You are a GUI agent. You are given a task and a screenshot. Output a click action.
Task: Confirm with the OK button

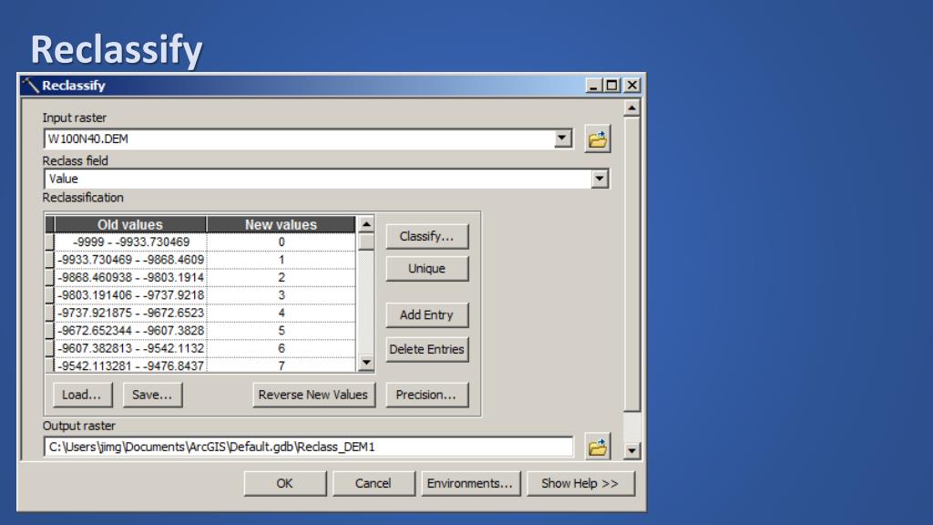tap(285, 483)
